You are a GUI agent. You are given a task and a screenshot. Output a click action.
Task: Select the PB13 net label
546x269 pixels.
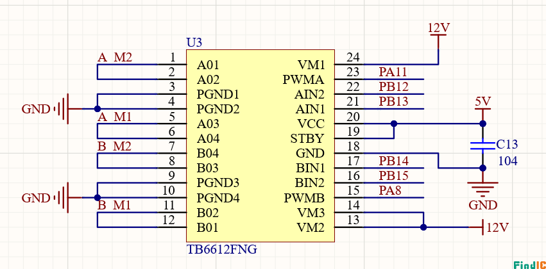click(x=393, y=101)
